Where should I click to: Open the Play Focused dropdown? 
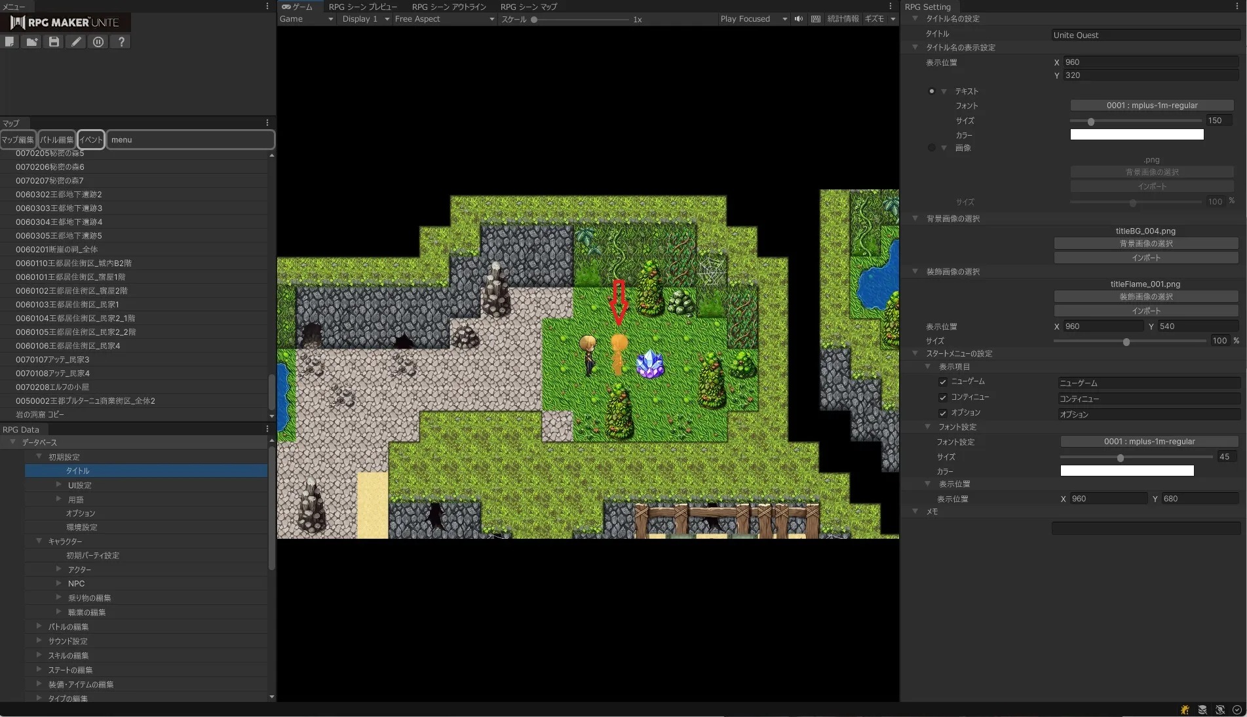753,19
